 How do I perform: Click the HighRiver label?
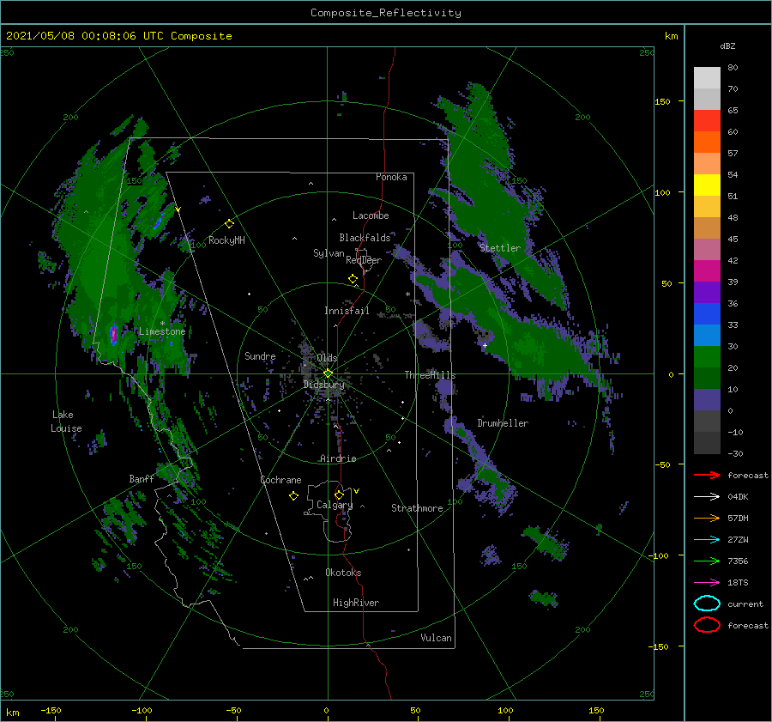pos(356,603)
